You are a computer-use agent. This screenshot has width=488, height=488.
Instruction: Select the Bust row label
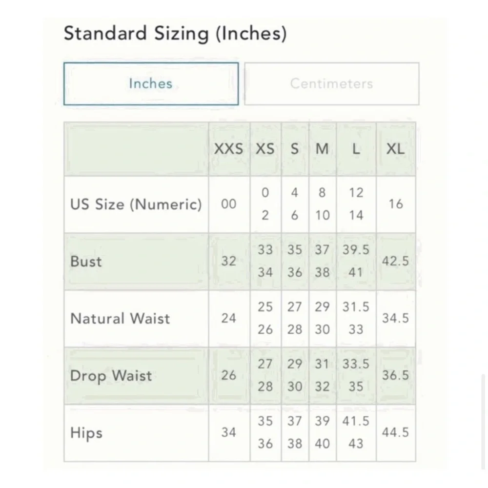pyautogui.click(x=86, y=261)
